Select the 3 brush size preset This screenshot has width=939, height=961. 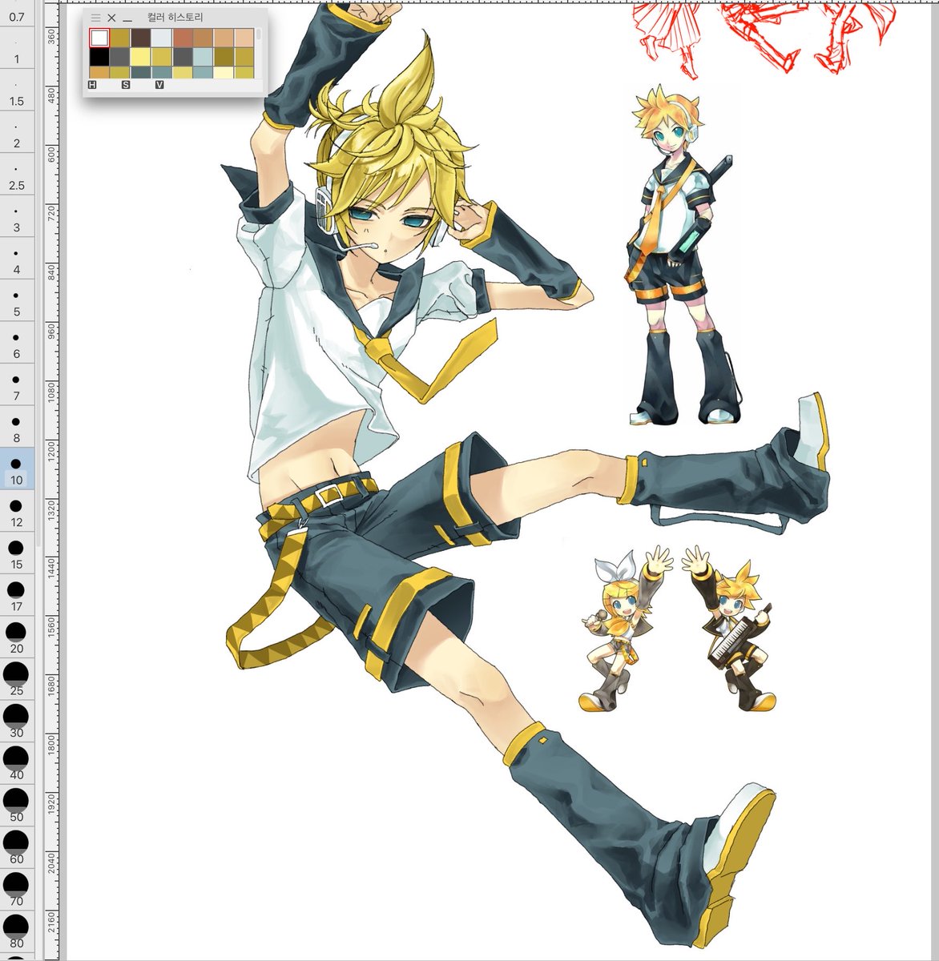(x=16, y=216)
